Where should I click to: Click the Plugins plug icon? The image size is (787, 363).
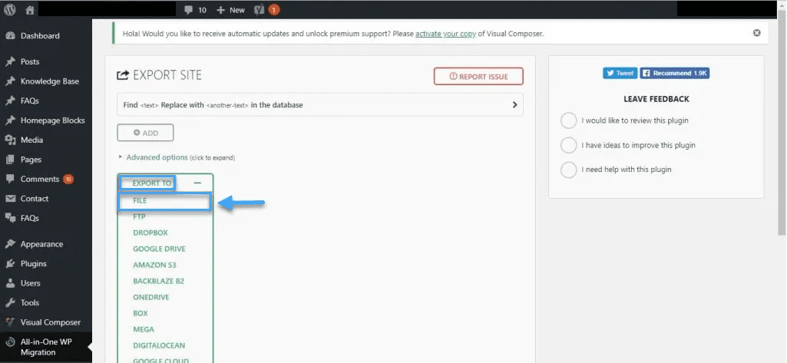pos(10,264)
